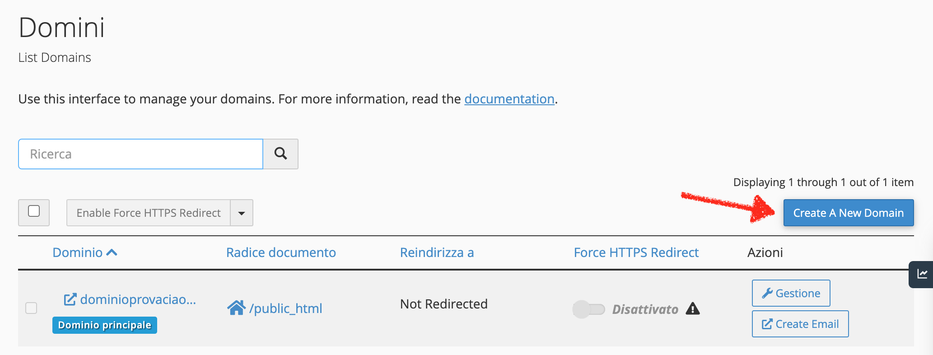Sort by Force HTTPS Redirect column header
The image size is (933, 355).
coord(636,252)
